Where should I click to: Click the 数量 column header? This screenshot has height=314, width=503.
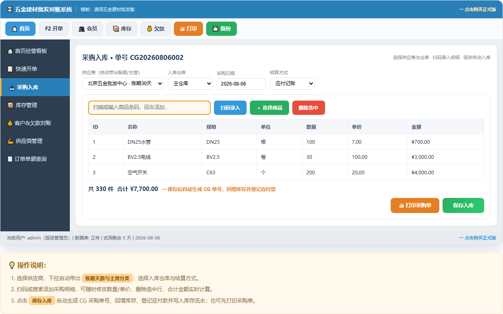click(325, 127)
